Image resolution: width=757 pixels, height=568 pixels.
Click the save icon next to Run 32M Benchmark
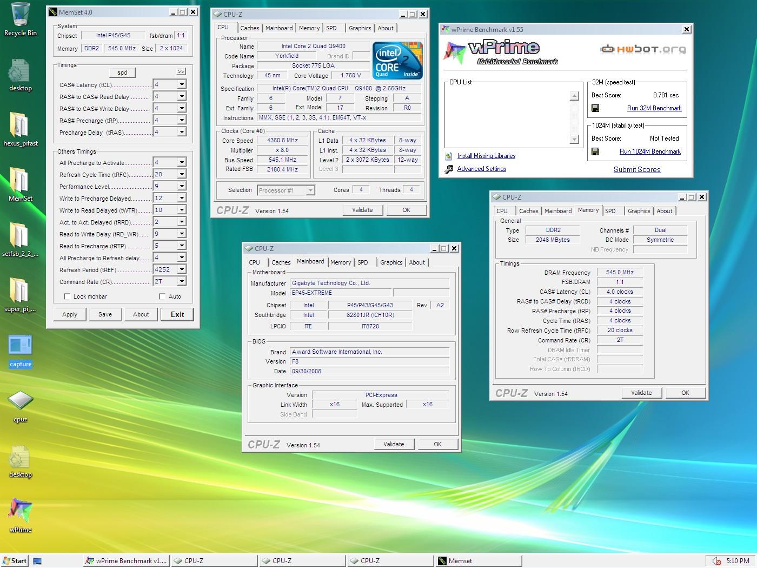coord(595,108)
